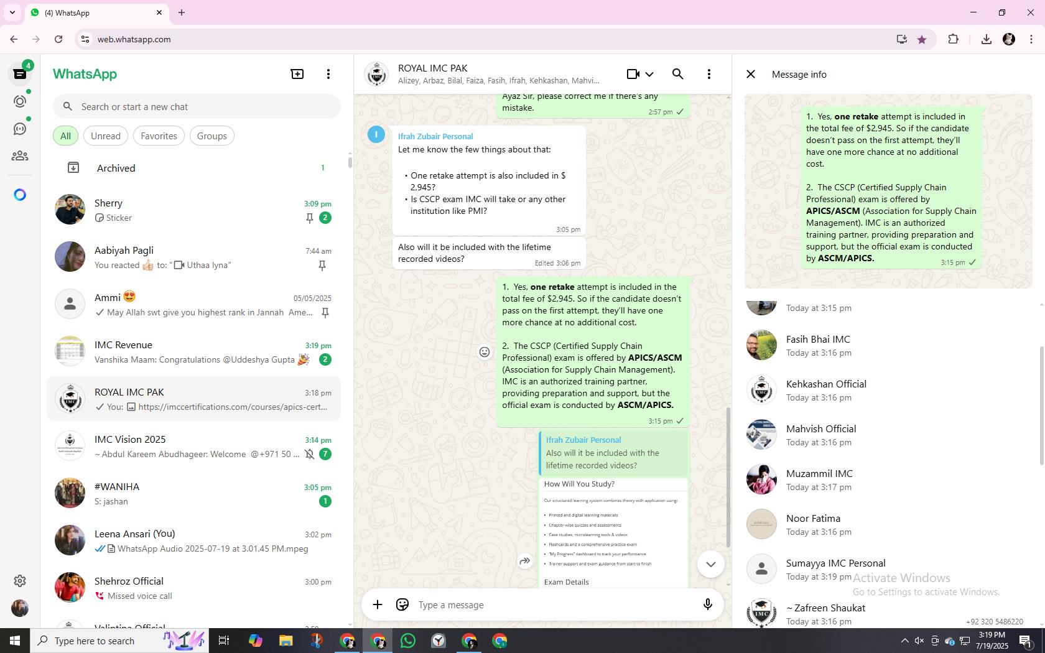1045x653 pixels.
Task: Open ROYAL IMC PAK chat menu
Action: coord(709,74)
